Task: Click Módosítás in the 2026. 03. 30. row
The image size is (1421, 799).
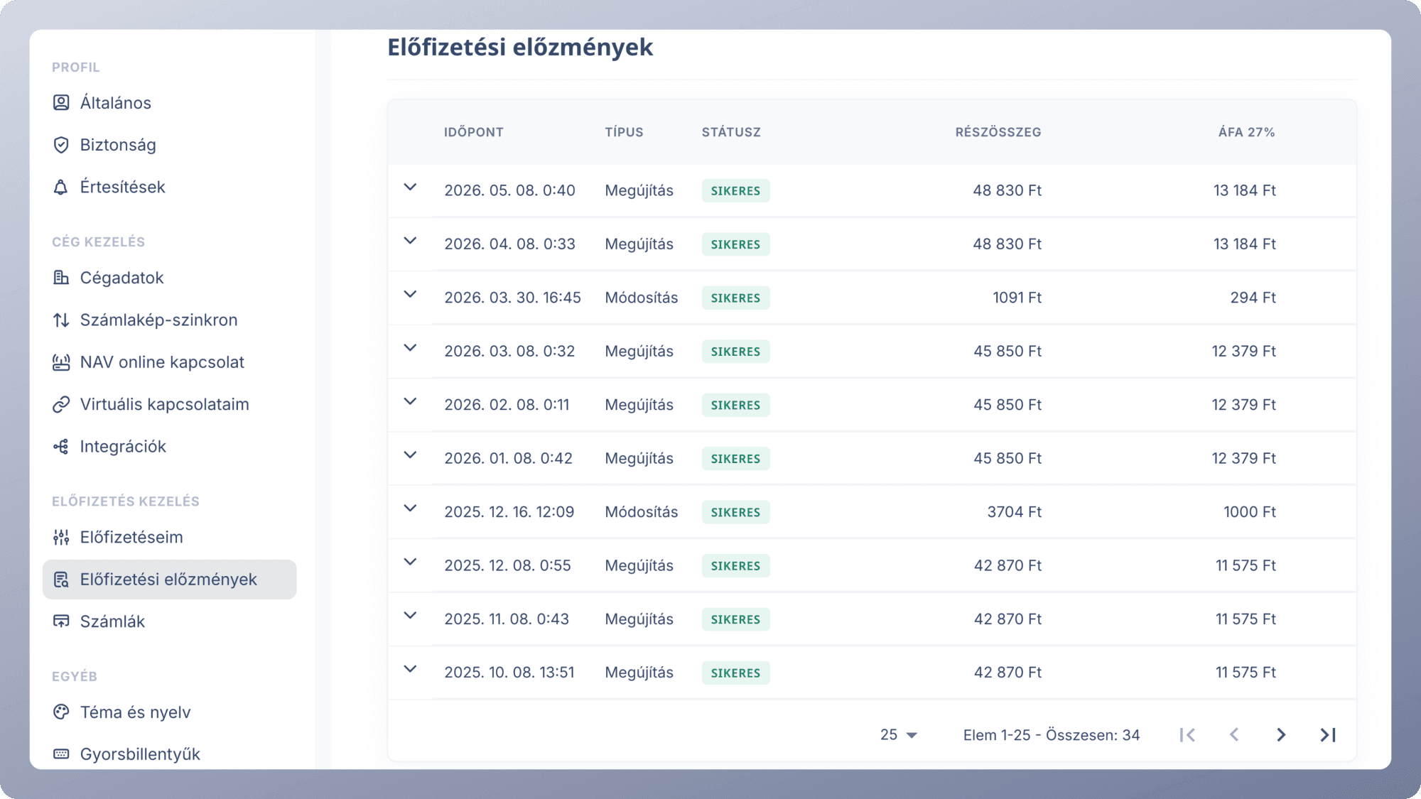Action: tap(642, 298)
